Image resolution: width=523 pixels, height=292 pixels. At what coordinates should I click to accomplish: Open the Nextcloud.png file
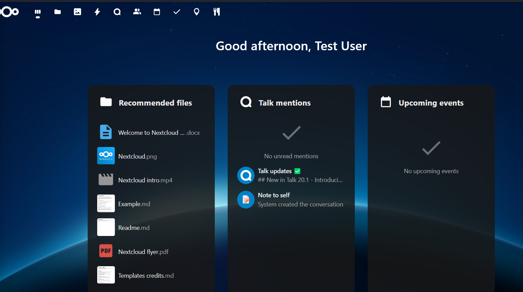coord(151,156)
